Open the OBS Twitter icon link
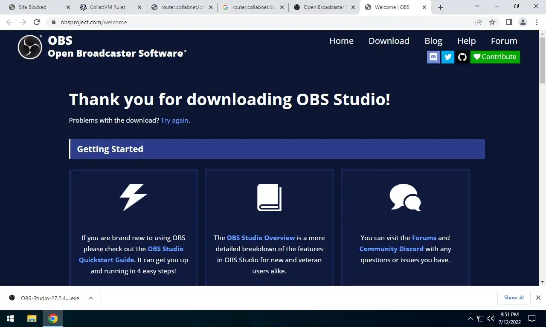The width and height of the screenshot is (546, 327). (x=448, y=57)
